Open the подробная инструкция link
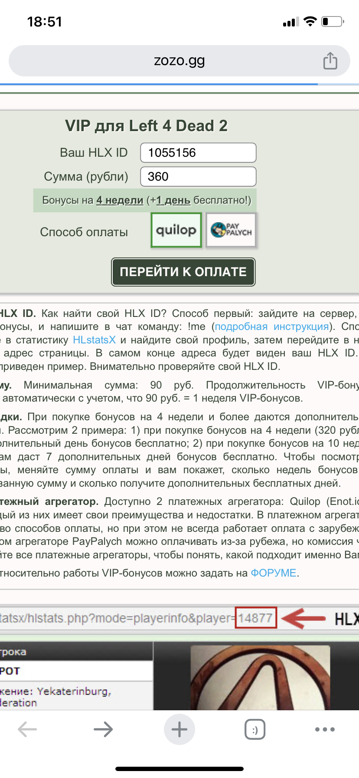The width and height of the screenshot is (359, 778). [x=271, y=326]
